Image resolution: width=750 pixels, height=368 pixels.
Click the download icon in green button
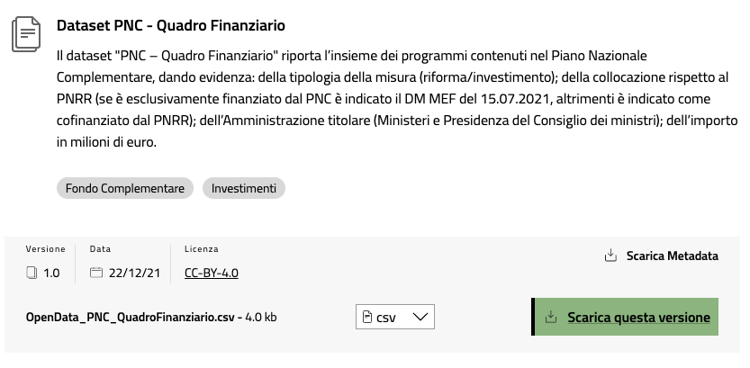551,317
